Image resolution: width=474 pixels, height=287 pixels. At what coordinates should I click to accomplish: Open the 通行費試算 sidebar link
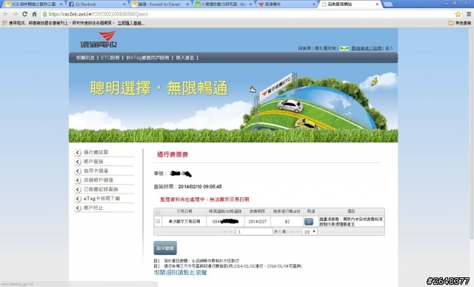(96, 152)
